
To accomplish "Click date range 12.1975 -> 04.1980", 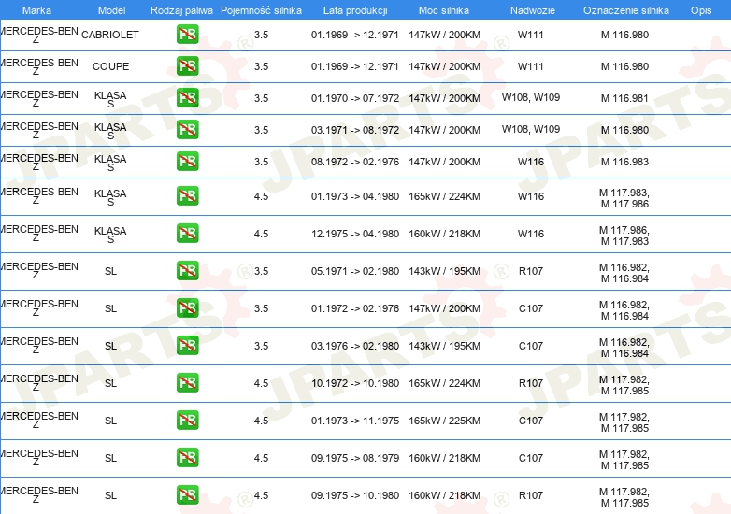I will 355,234.
